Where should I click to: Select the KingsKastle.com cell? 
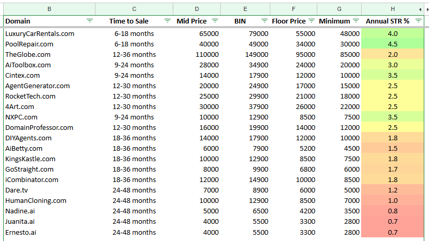[x=49, y=159]
